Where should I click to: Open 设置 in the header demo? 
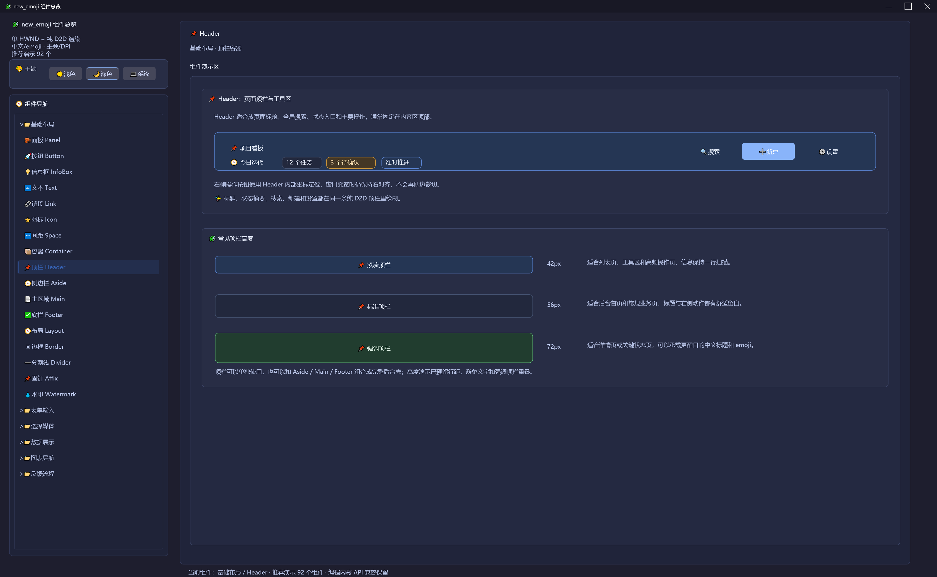[x=829, y=152]
